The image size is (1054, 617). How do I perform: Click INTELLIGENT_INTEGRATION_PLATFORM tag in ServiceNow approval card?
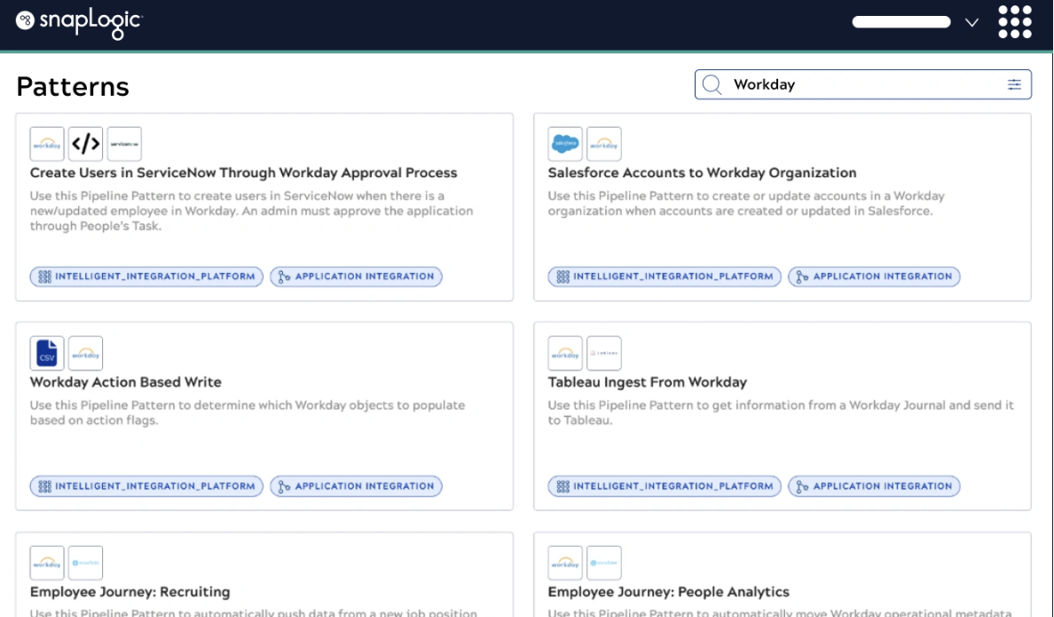pyautogui.click(x=146, y=277)
